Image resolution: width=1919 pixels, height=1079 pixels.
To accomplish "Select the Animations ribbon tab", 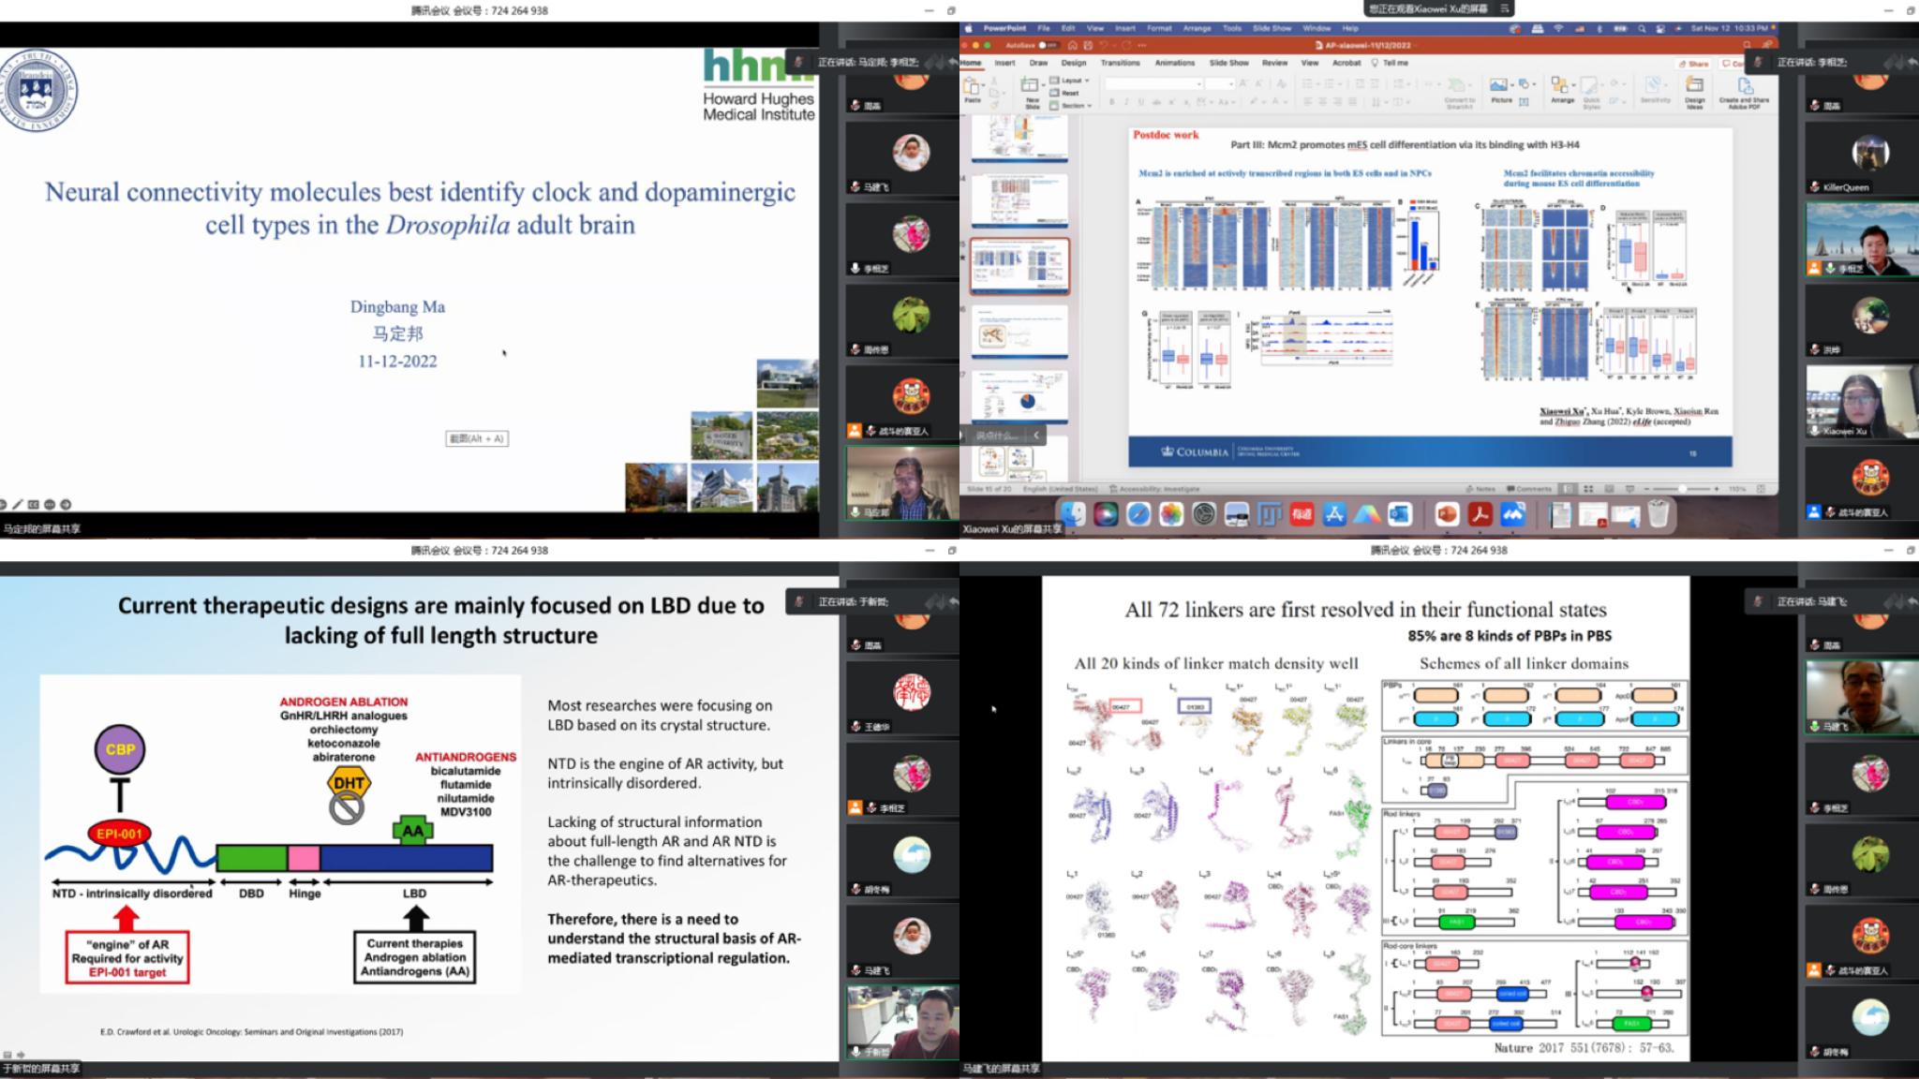I will 1175,63.
